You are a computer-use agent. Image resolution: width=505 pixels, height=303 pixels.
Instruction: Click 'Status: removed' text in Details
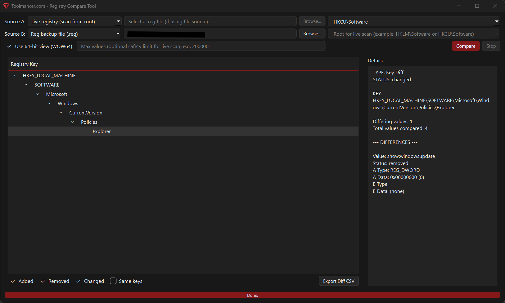pos(390,163)
